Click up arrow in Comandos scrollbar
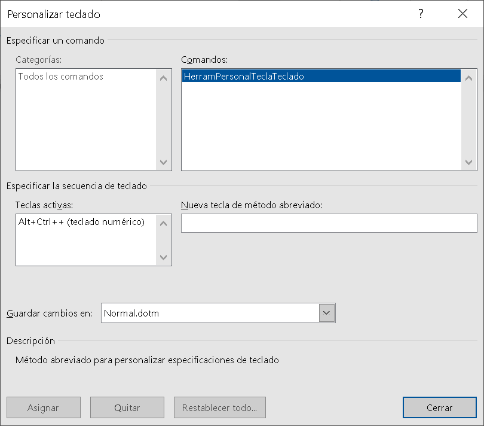Image resolution: width=484 pixels, height=426 pixels. [x=468, y=78]
